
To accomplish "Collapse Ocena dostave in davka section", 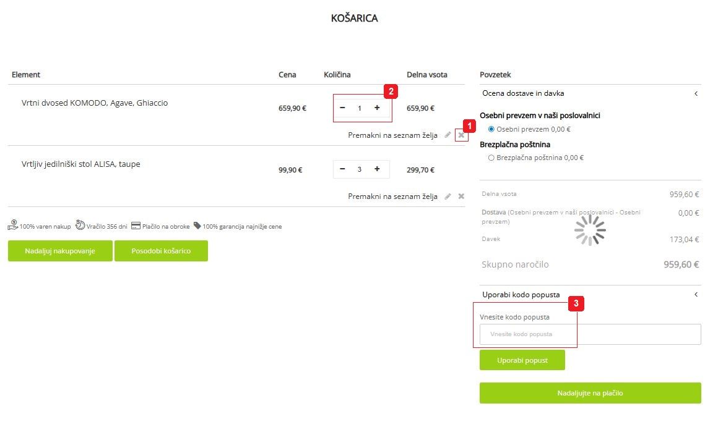I will pyautogui.click(x=696, y=93).
